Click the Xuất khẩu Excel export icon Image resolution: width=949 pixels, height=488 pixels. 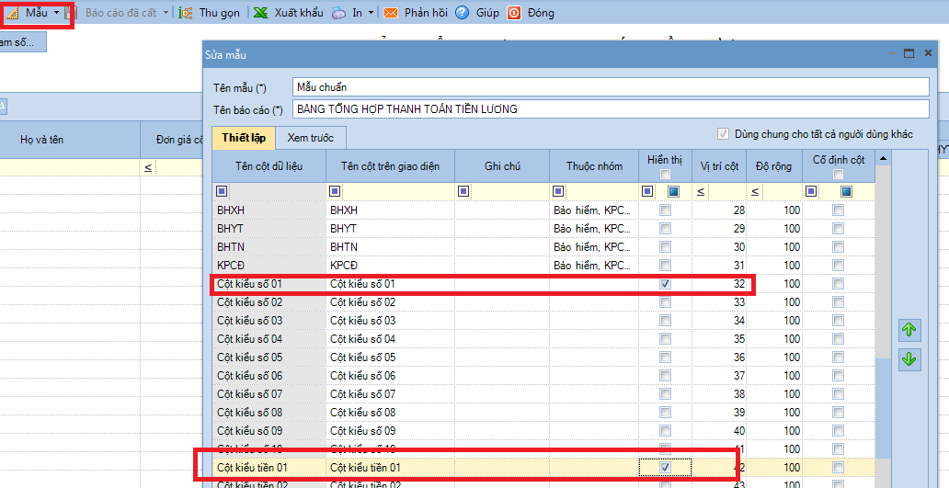pyautogui.click(x=261, y=13)
